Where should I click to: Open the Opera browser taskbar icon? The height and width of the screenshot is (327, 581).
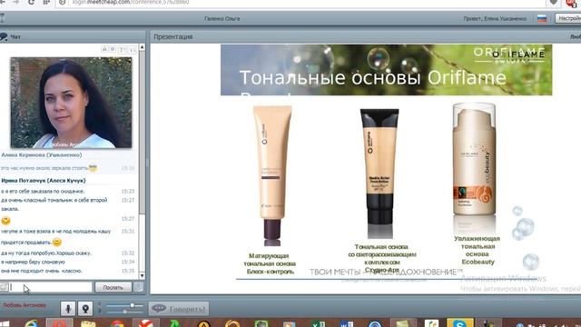(x=59, y=323)
